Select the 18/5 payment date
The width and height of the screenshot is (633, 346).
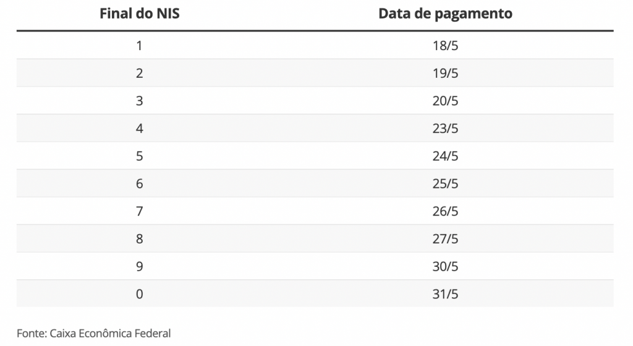click(x=445, y=45)
